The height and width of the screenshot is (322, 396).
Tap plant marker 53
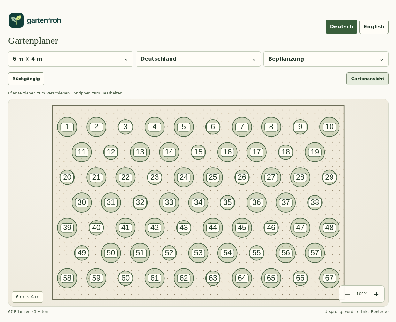tap(198, 253)
